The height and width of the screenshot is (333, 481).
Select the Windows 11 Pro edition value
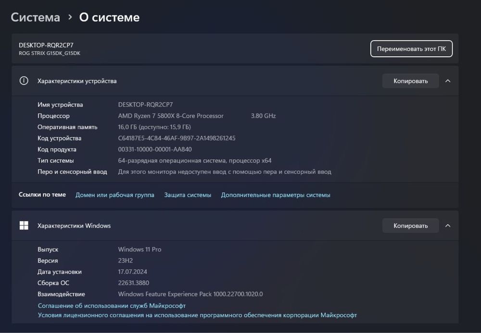click(x=139, y=250)
